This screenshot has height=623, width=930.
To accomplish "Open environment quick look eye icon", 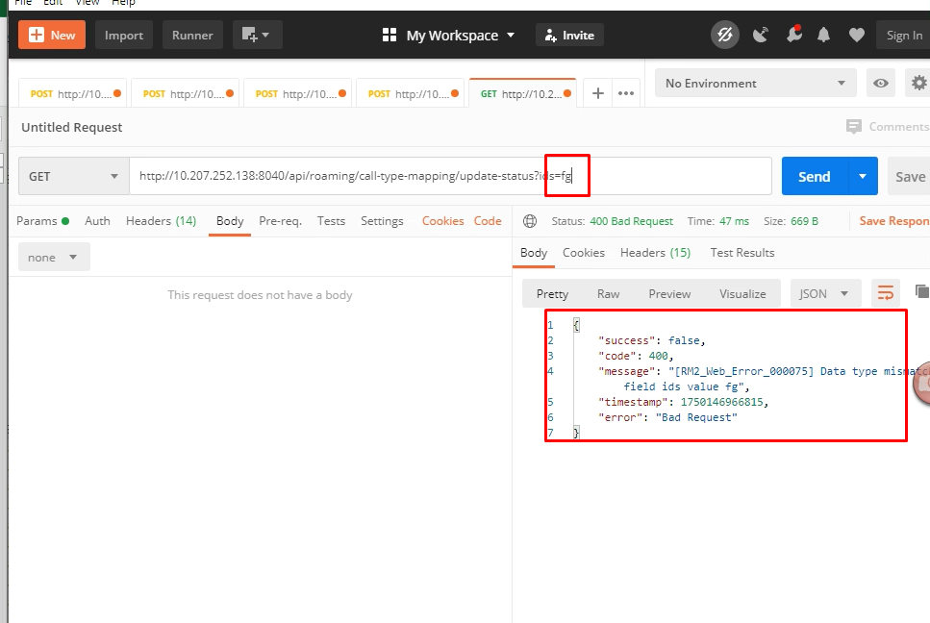I will 880,84.
